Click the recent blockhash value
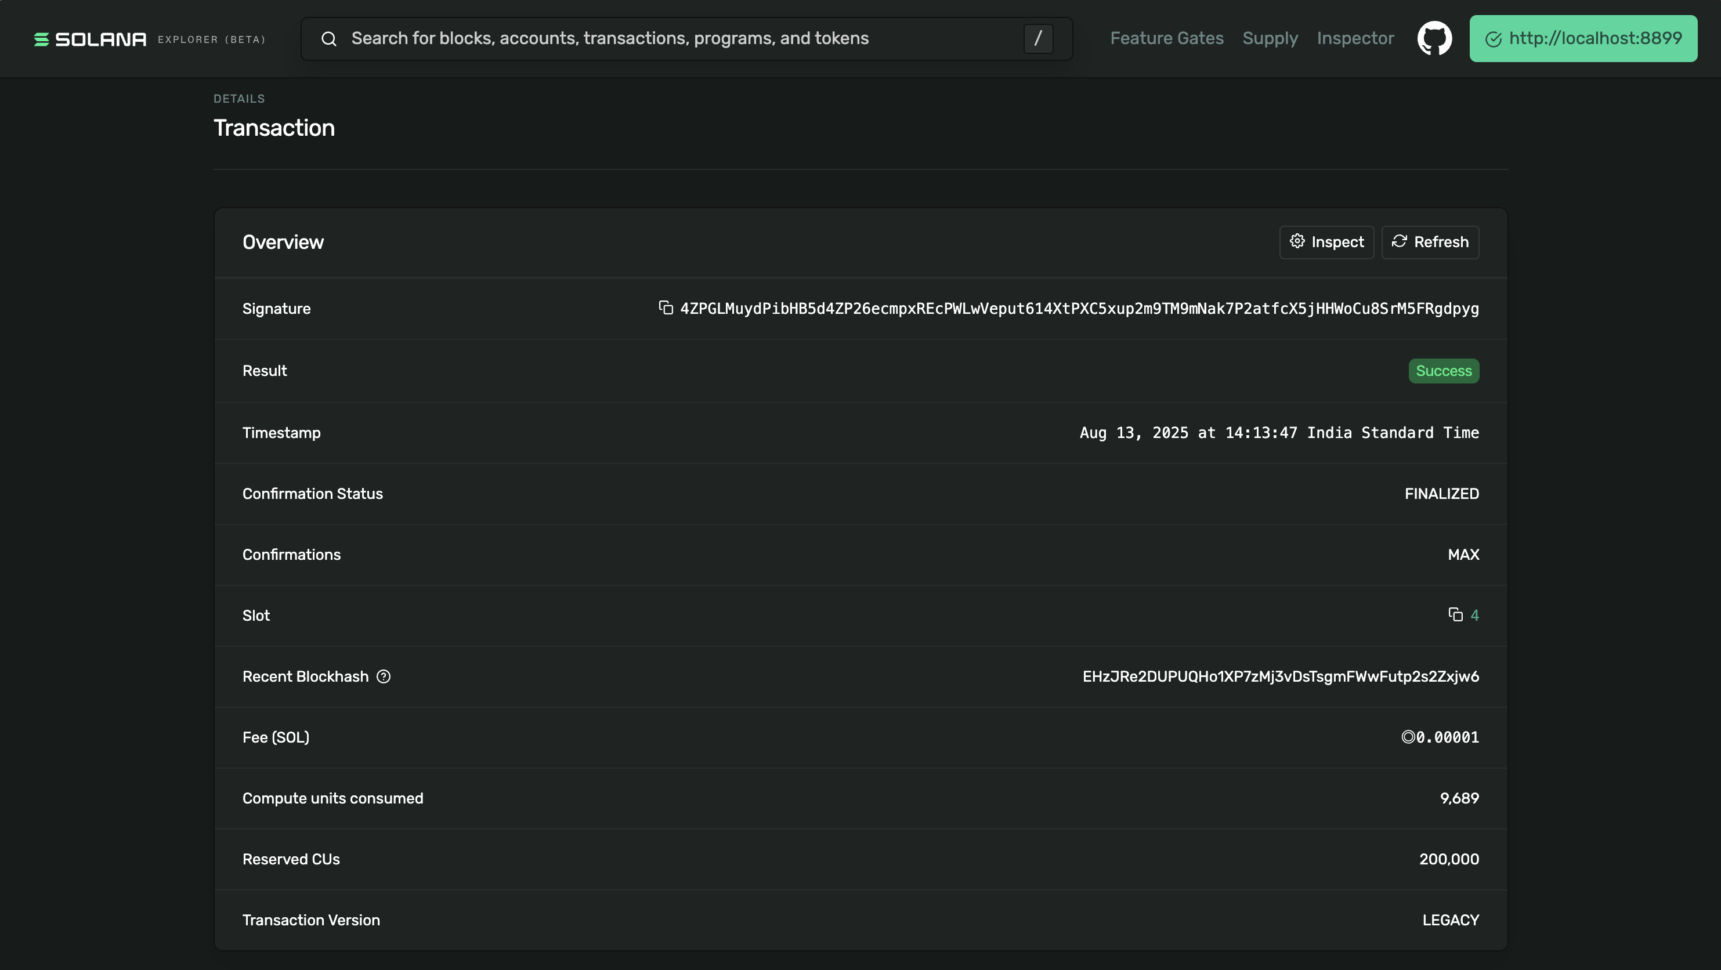Viewport: 1721px width, 970px height. click(x=1280, y=676)
